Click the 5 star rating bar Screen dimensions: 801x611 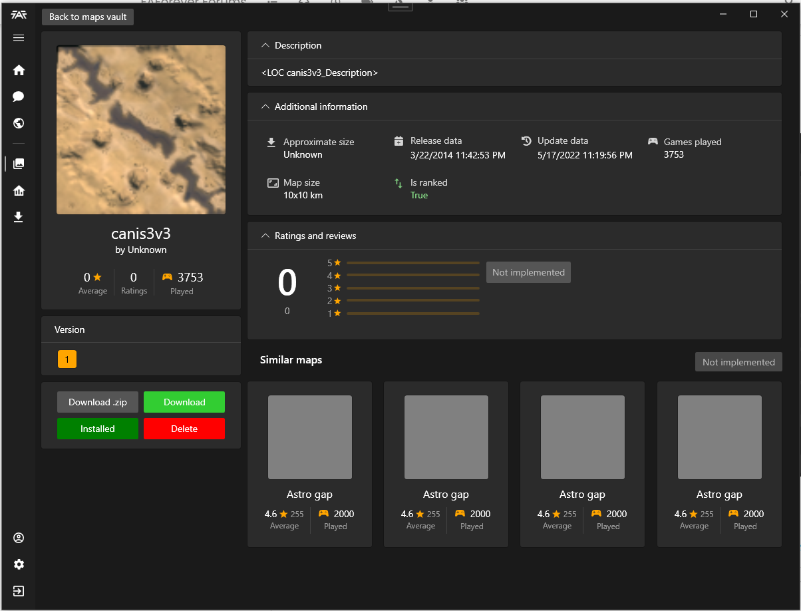pyautogui.click(x=412, y=263)
